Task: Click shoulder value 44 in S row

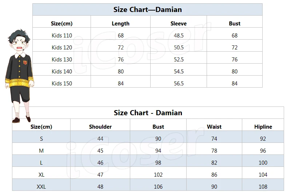Action: coord(100,139)
